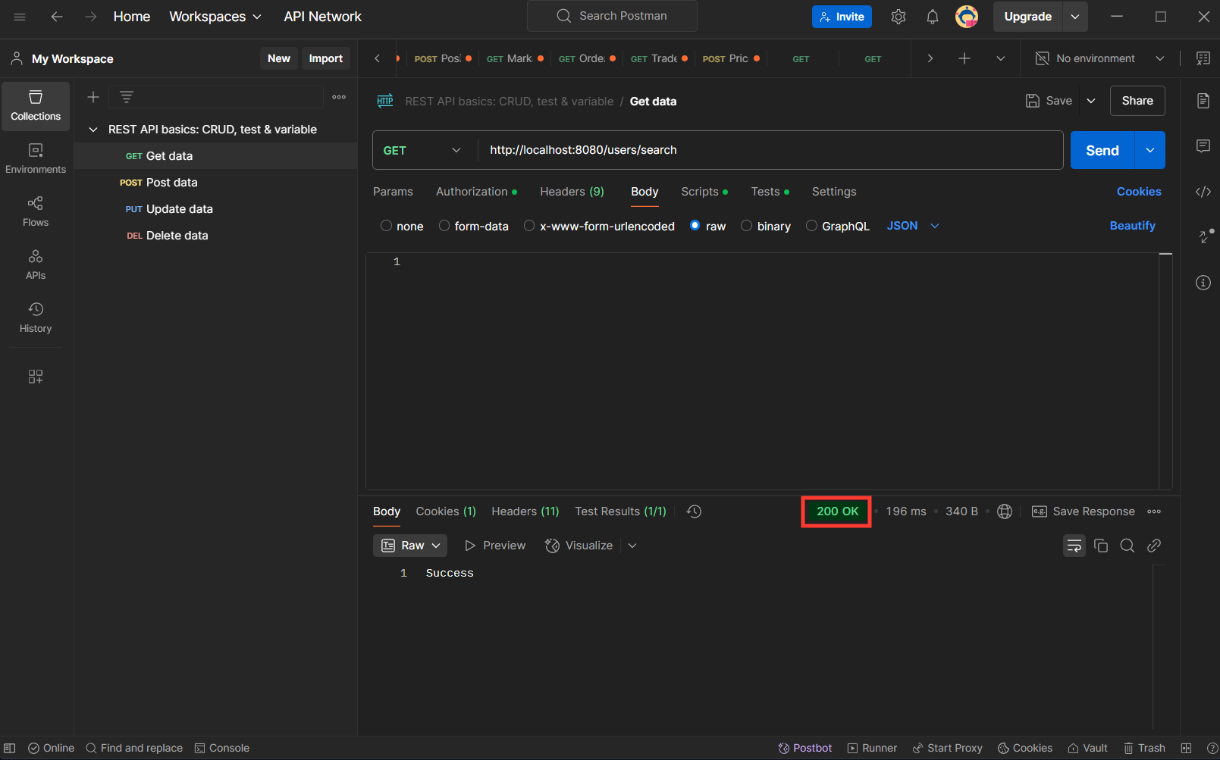Open the hamburger menu
Screen dimensions: 1220x760
[20, 17]
